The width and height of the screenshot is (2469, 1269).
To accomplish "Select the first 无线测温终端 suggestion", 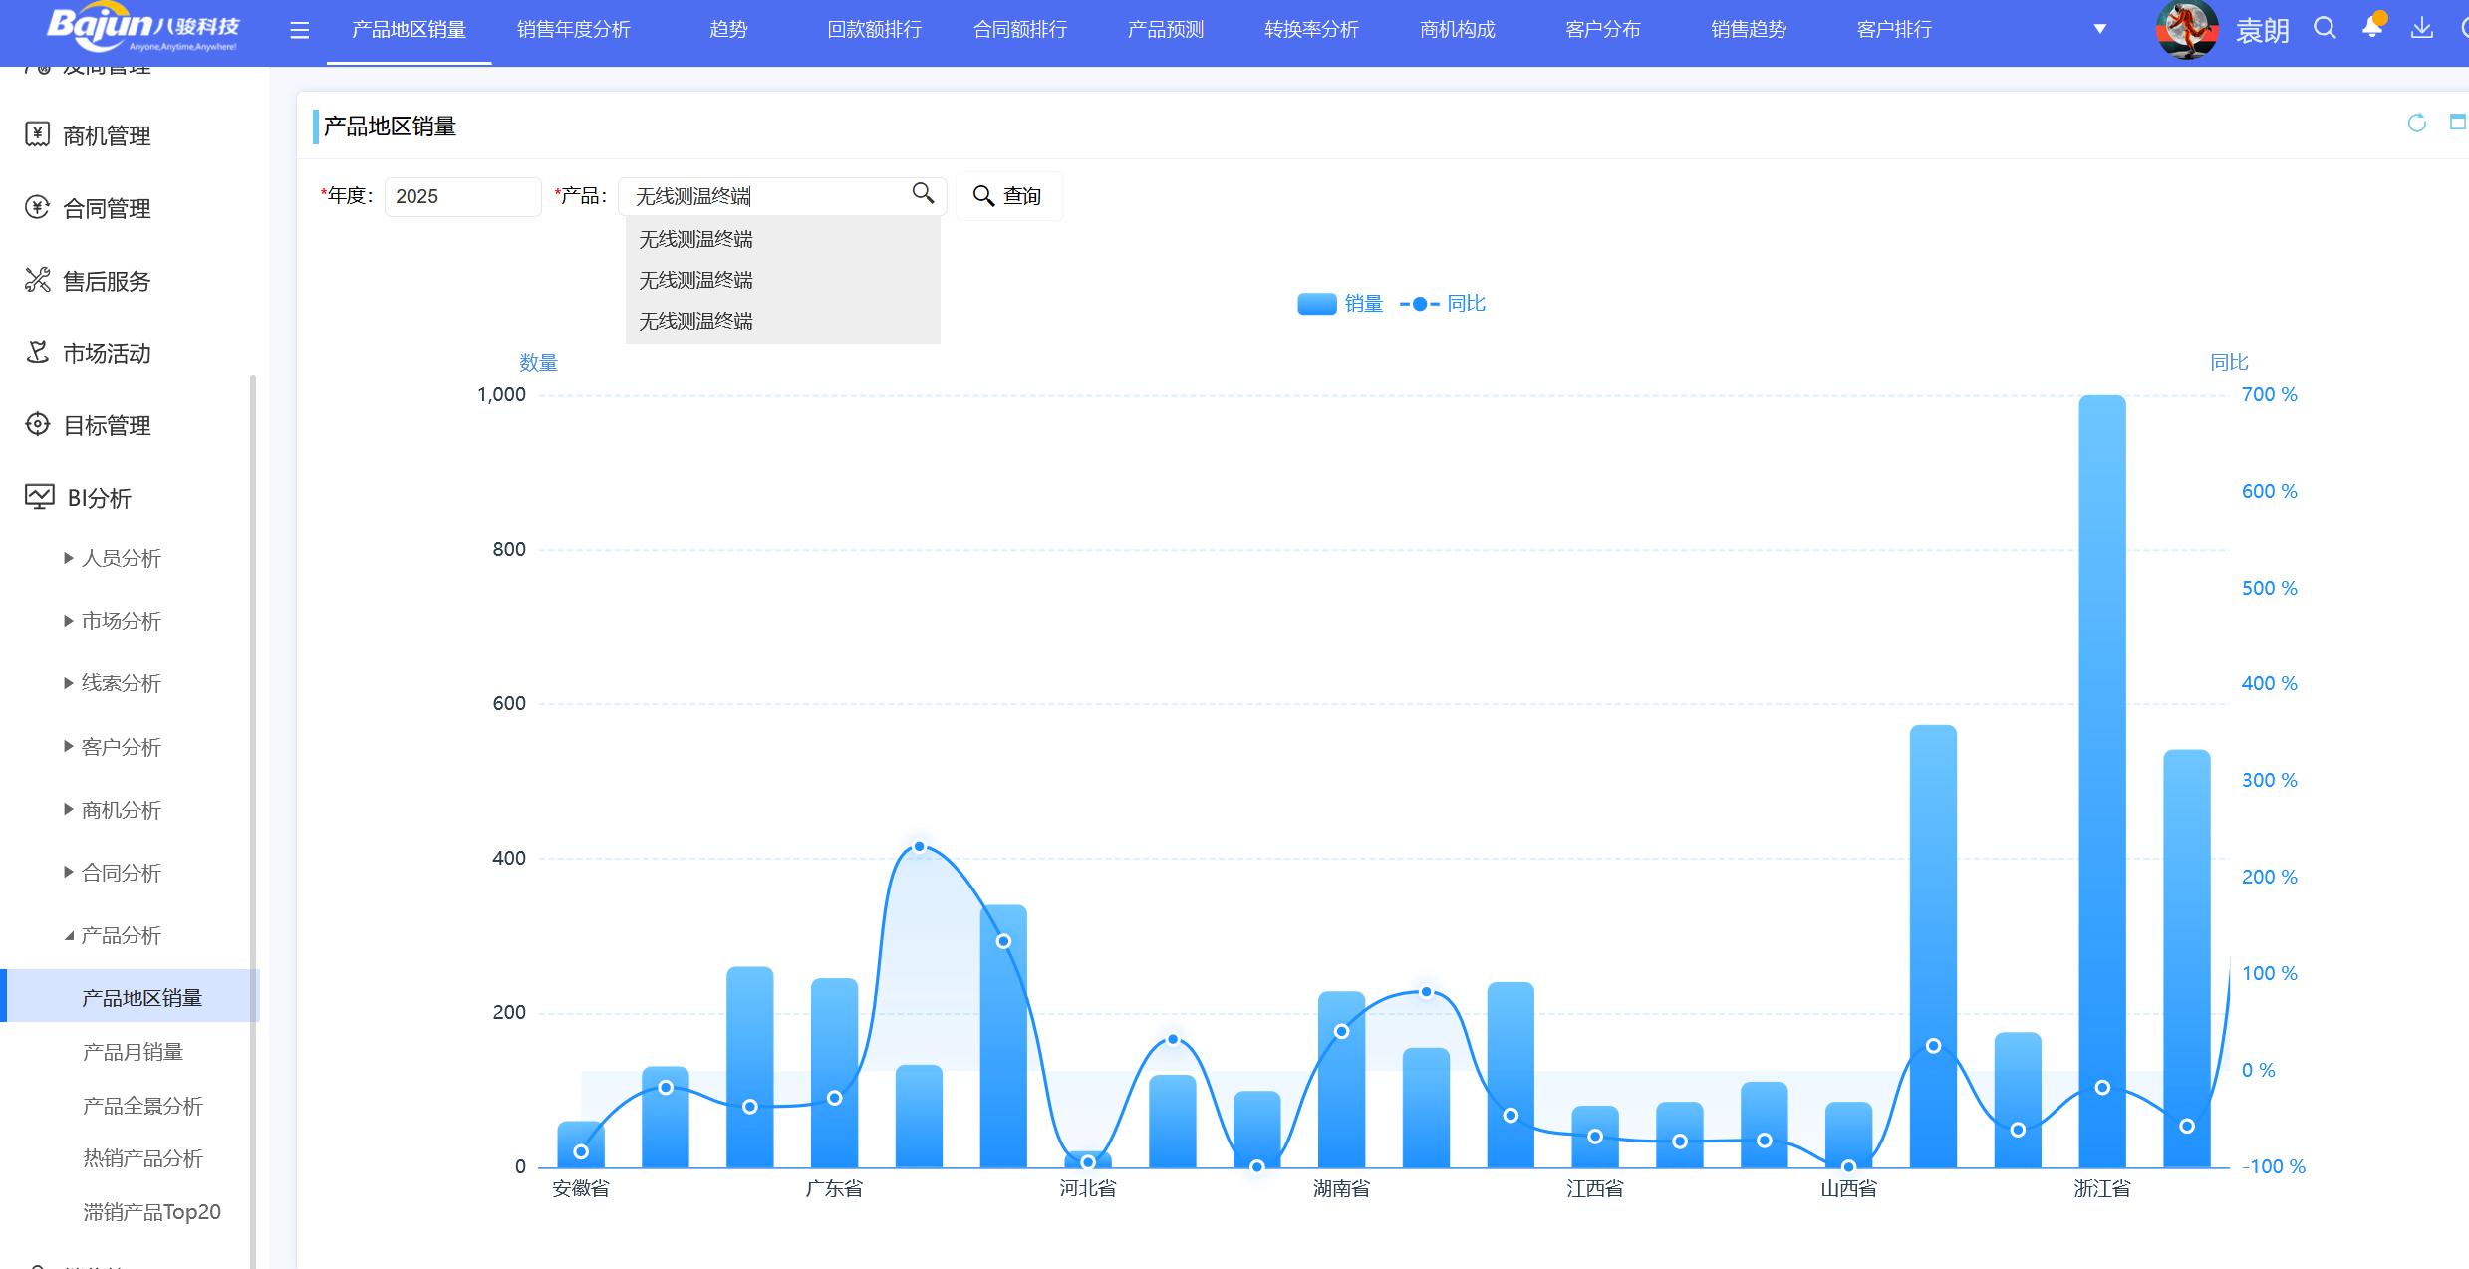I will [695, 239].
